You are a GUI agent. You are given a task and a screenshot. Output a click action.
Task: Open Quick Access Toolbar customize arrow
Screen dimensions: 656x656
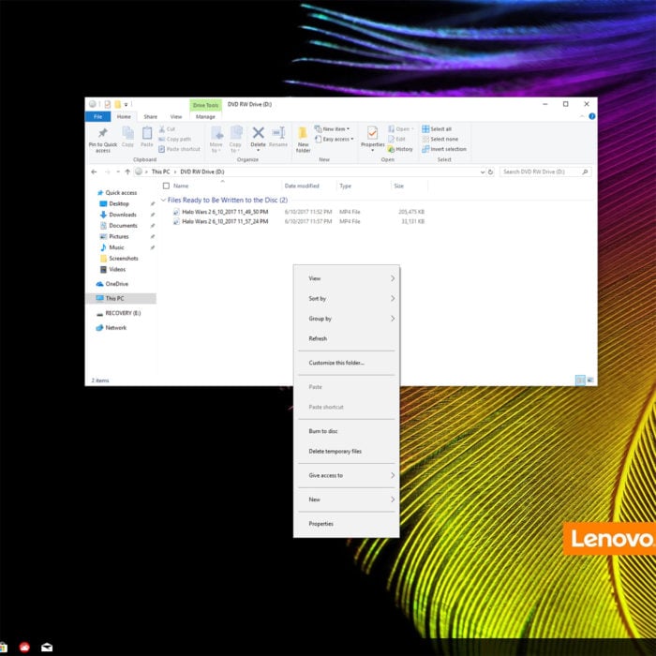126,104
